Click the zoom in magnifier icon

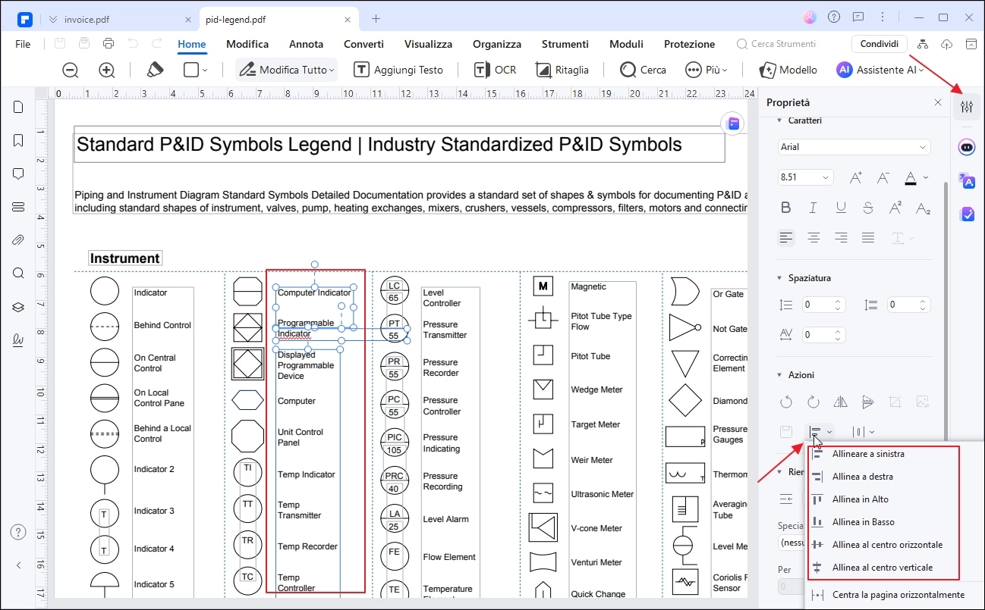pos(107,70)
